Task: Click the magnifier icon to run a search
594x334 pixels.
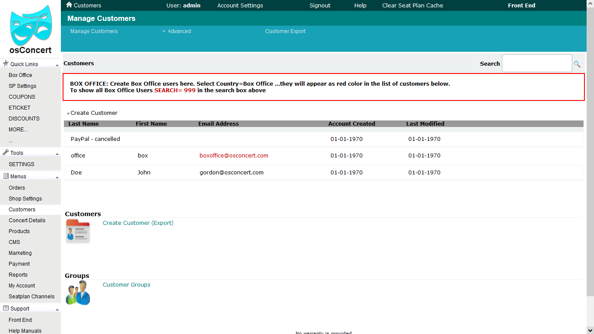Action: coord(578,63)
